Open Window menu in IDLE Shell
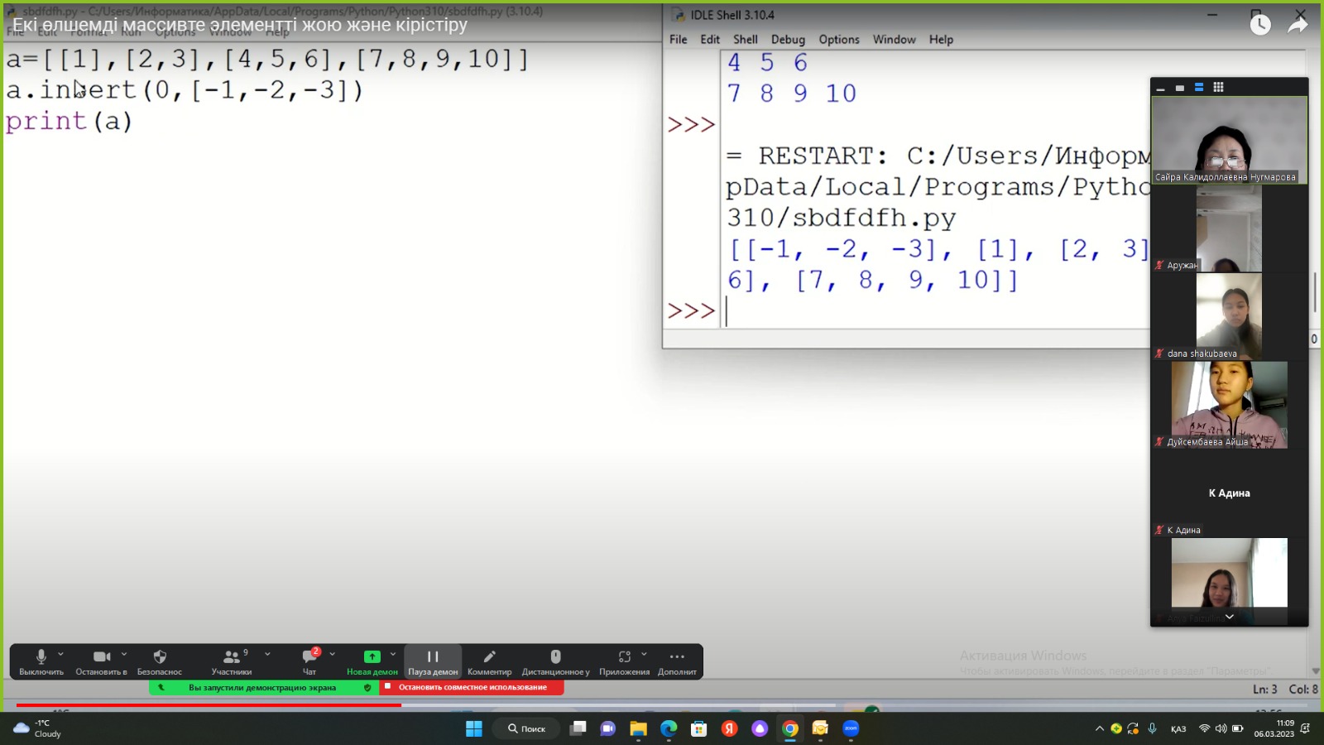Viewport: 1324px width, 745px height. (x=894, y=39)
